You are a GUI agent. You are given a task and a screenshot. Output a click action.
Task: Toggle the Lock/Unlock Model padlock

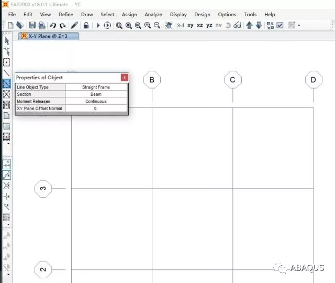click(86, 25)
